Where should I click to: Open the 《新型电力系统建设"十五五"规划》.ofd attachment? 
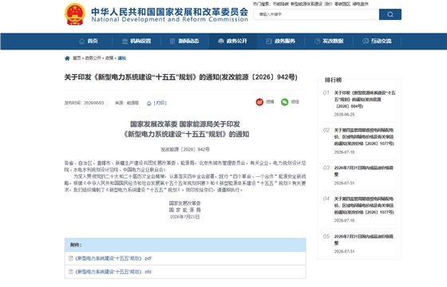(x=113, y=272)
